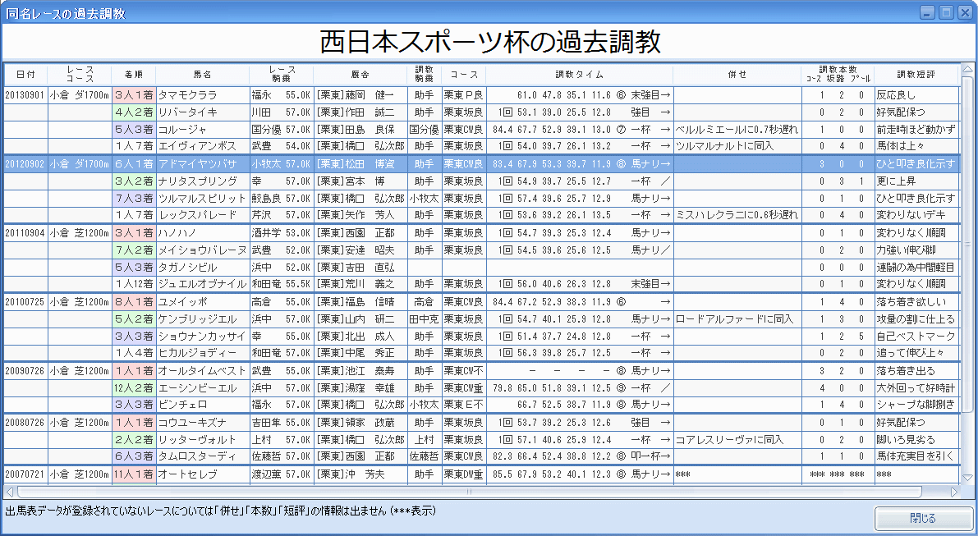
Task: Click the green 12人2着 result cell
Action: coord(134,387)
